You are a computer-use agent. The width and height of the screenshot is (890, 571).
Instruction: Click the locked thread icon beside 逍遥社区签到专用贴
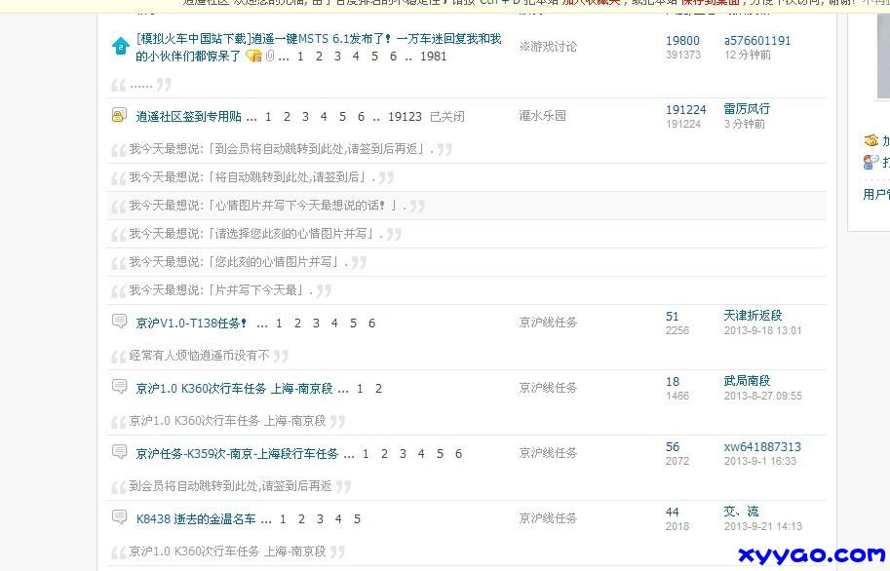(x=119, y=116)
